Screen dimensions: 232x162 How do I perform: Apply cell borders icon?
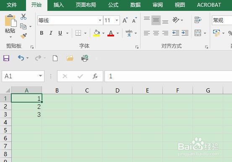78,33
